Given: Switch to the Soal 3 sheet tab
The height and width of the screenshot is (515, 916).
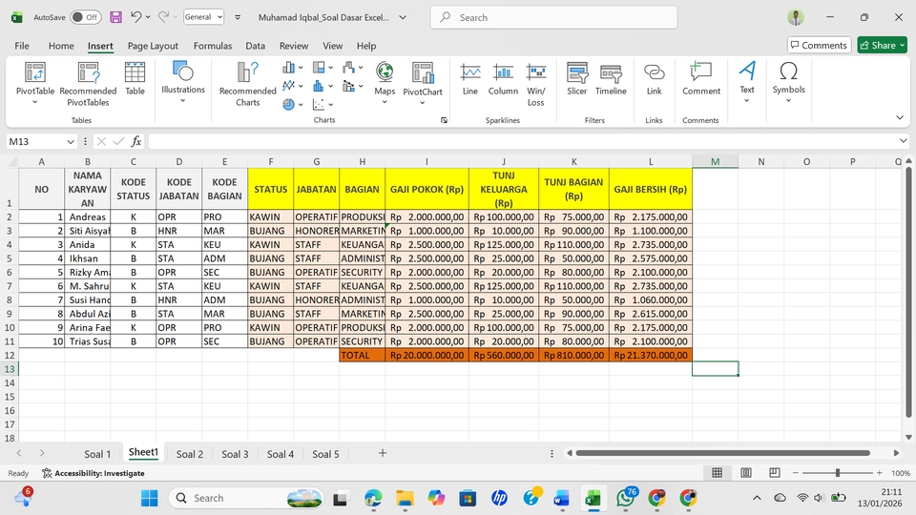Looking at the screenshot, I should [x=235, y=454].
